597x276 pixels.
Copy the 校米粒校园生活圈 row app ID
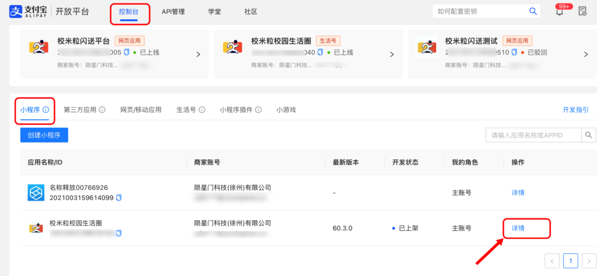[x=119, y=233]
